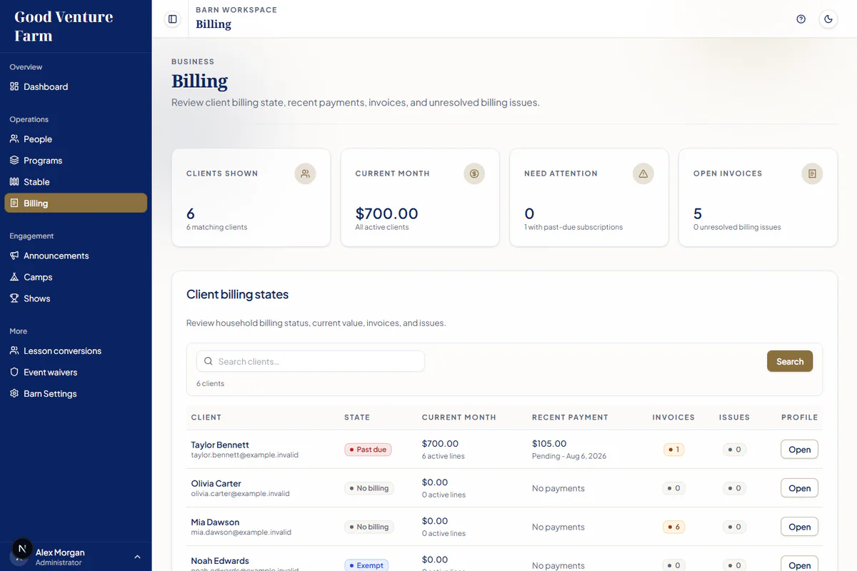This screenshot has width=857, height=571.
Task: Toggle the sidebar collapse icon
Action: pyautogui.click(x=172, y=19)
